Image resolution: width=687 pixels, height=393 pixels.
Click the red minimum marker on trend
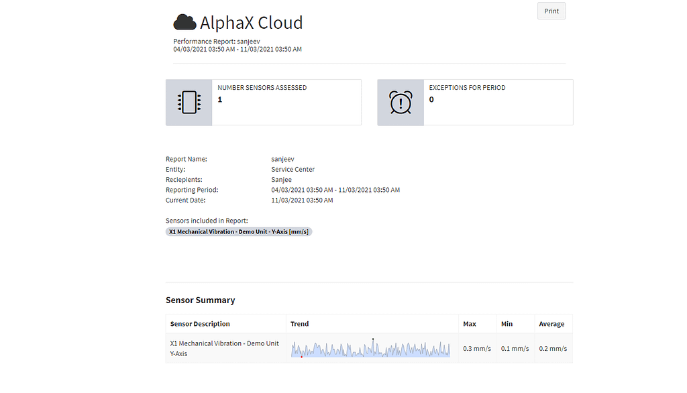(301, 357)
